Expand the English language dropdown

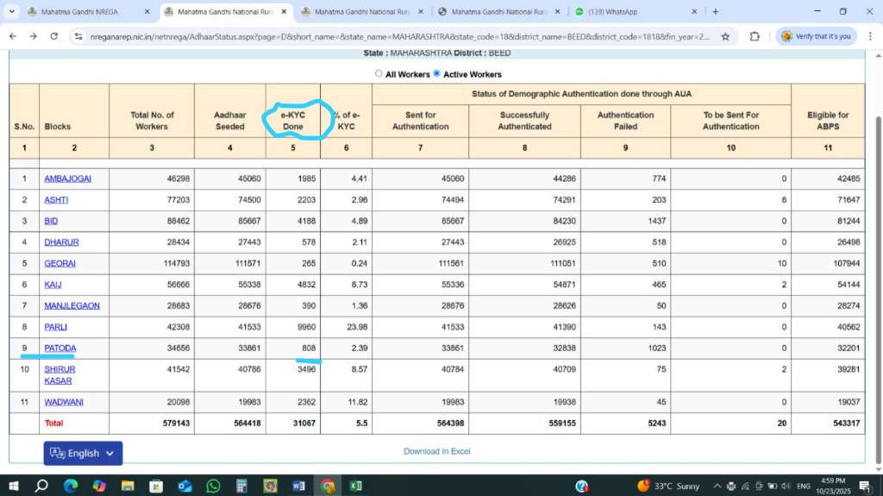click(x=83, y=453)
